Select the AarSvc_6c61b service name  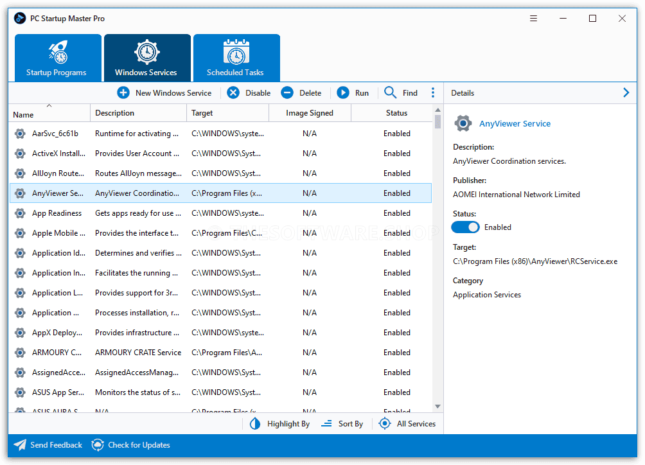[x=55, y=134]
